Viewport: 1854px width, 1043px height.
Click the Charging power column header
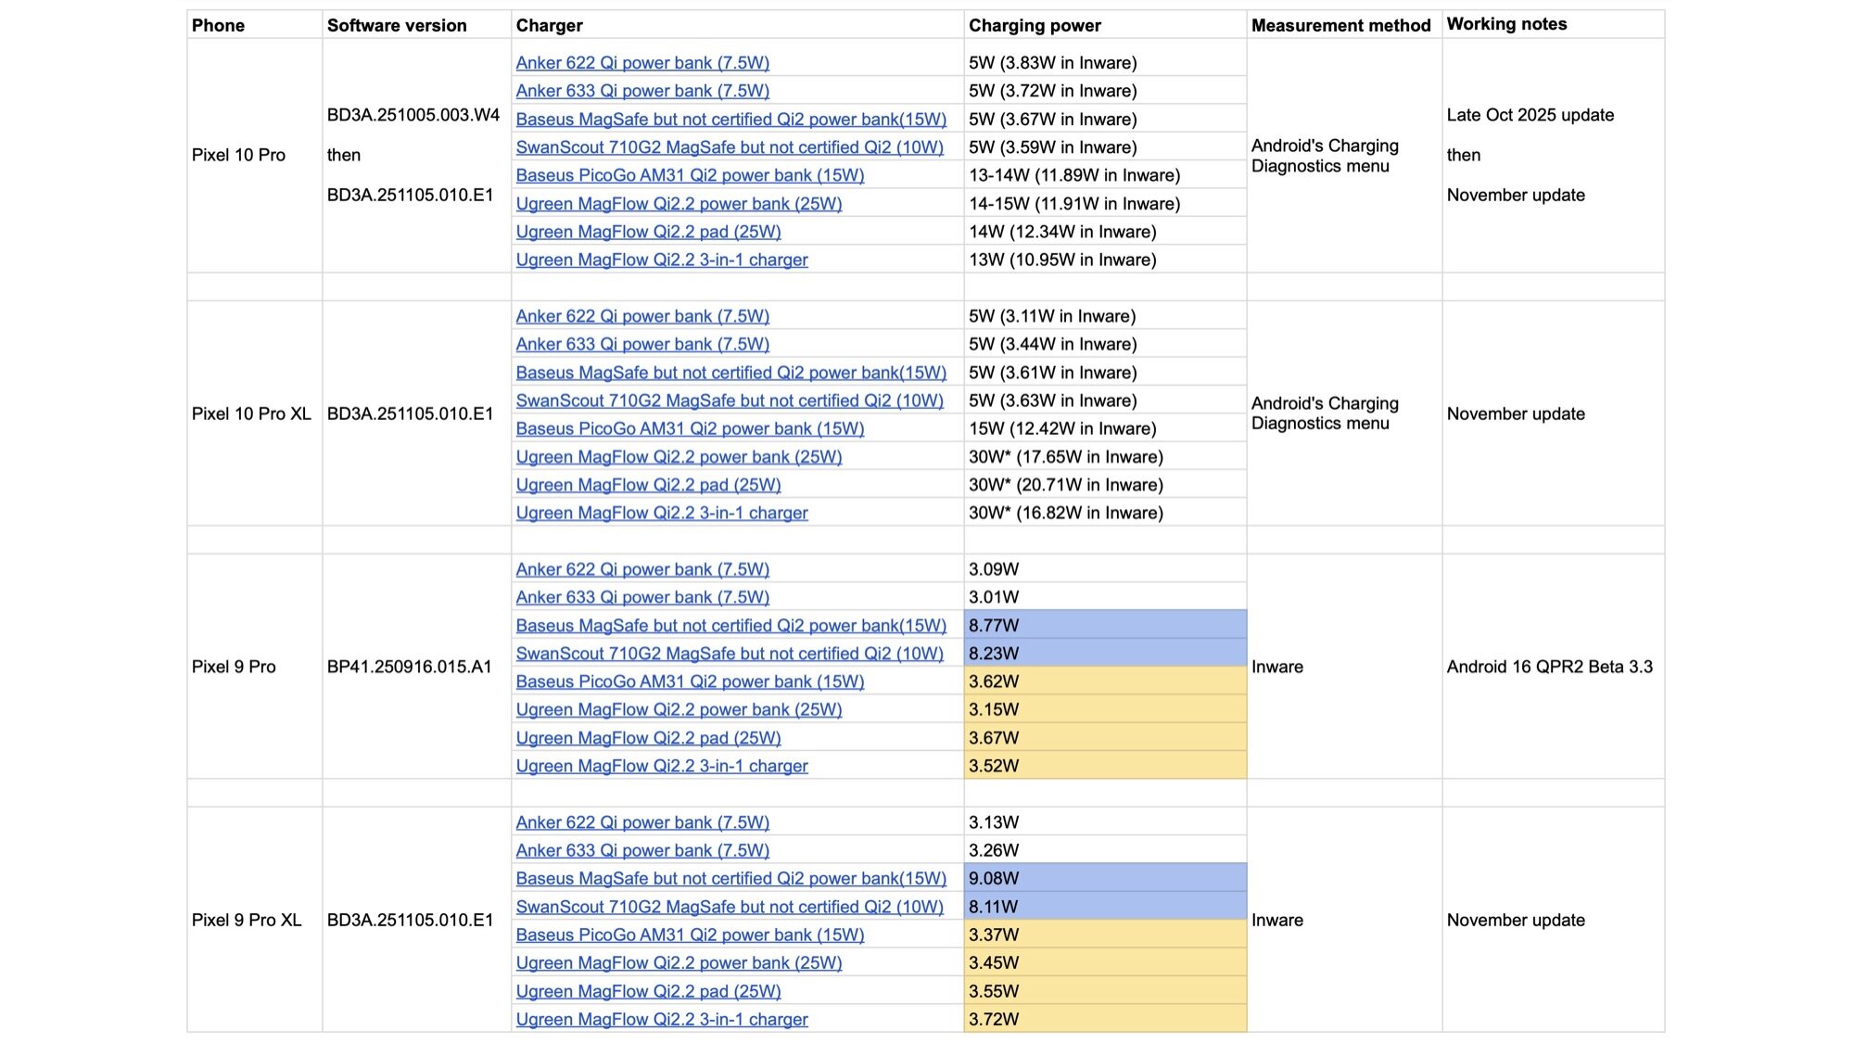coord(1035,25)
